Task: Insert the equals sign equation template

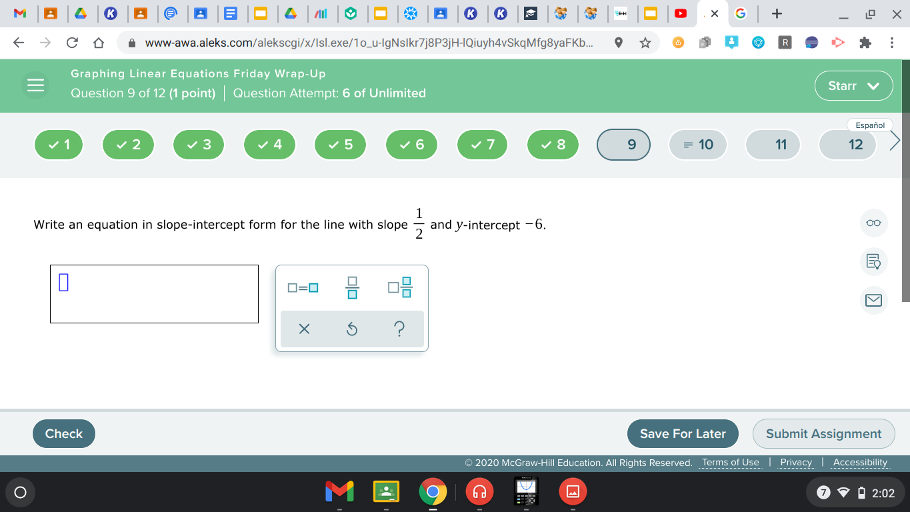Action: tap(303, 288)
